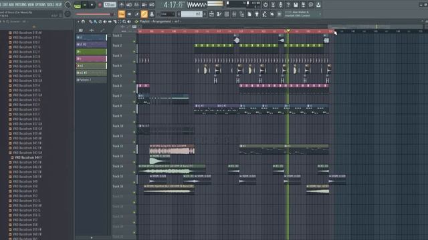The image size is (428, 240).
Task: Select the playlist draw pencil tool
Action: [91, 21]
